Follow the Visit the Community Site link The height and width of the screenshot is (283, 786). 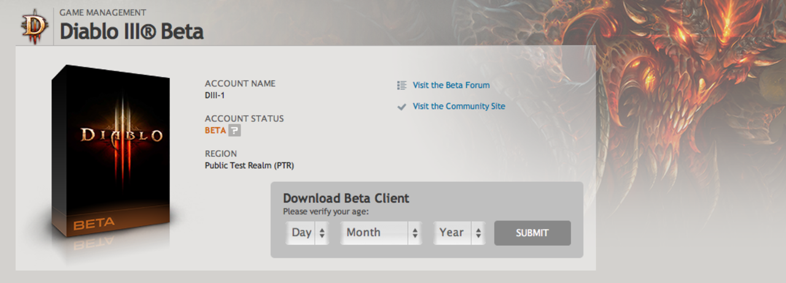(x=459, y=106)
